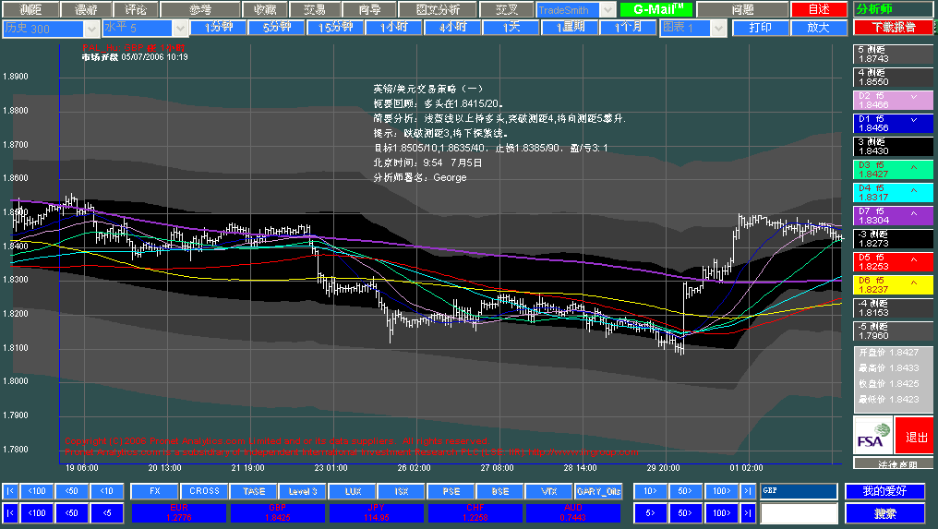The width and height of the screenshot is (938, 529).
Task: Switch to 1个月 monthly timeframe
Action: pyautogui.click(x=628, y=28)
